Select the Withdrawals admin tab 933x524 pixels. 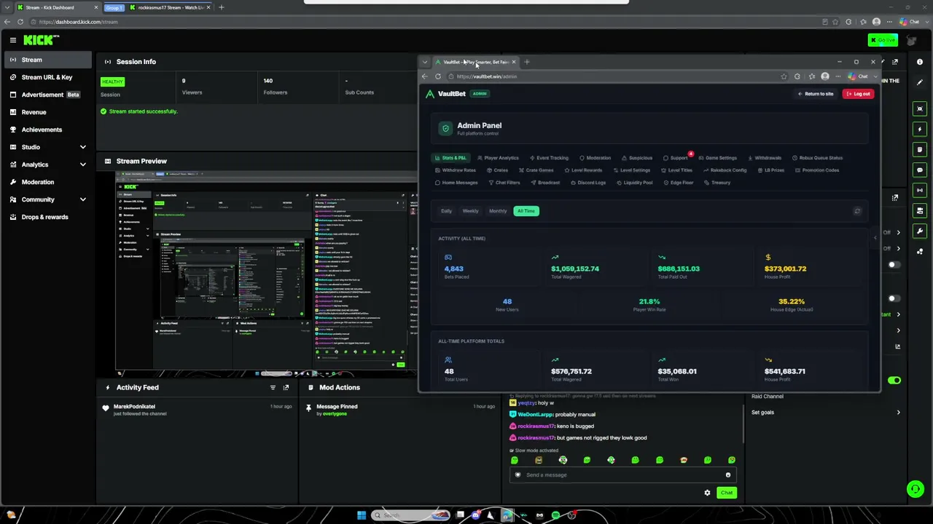(764, 158)
